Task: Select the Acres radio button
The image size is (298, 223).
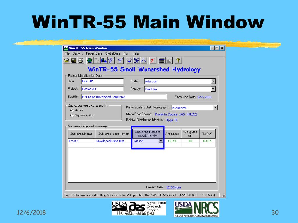Action: tap(72, 110)
